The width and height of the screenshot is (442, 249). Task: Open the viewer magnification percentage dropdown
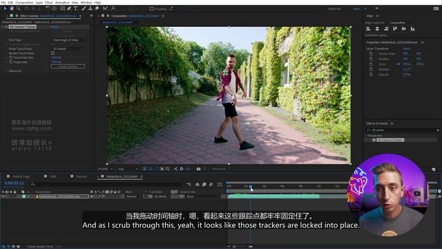coord(104,169)
